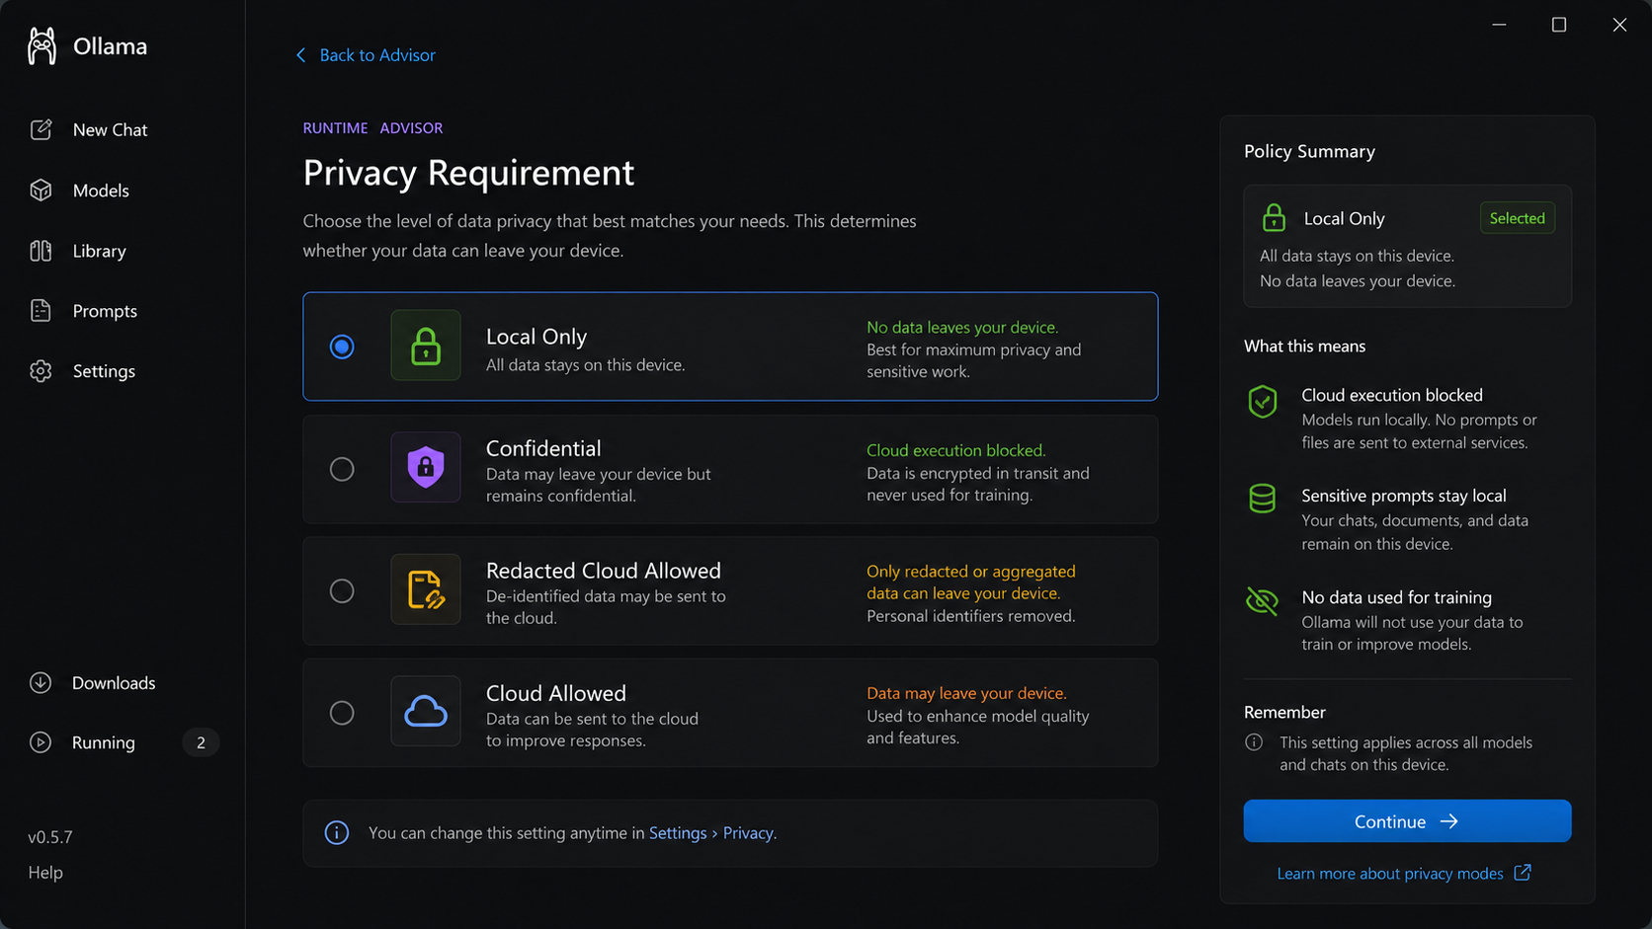Click the New Chat compose icon
Screen dimensions: 1652x929
(x=41, y=129)
